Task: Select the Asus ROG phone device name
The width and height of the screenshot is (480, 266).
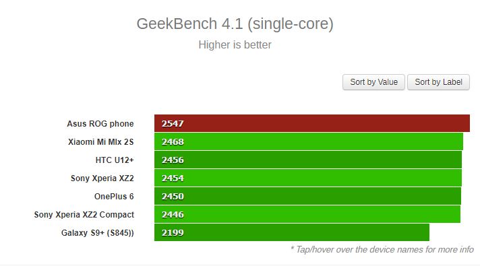Action: tap(100, 123)
